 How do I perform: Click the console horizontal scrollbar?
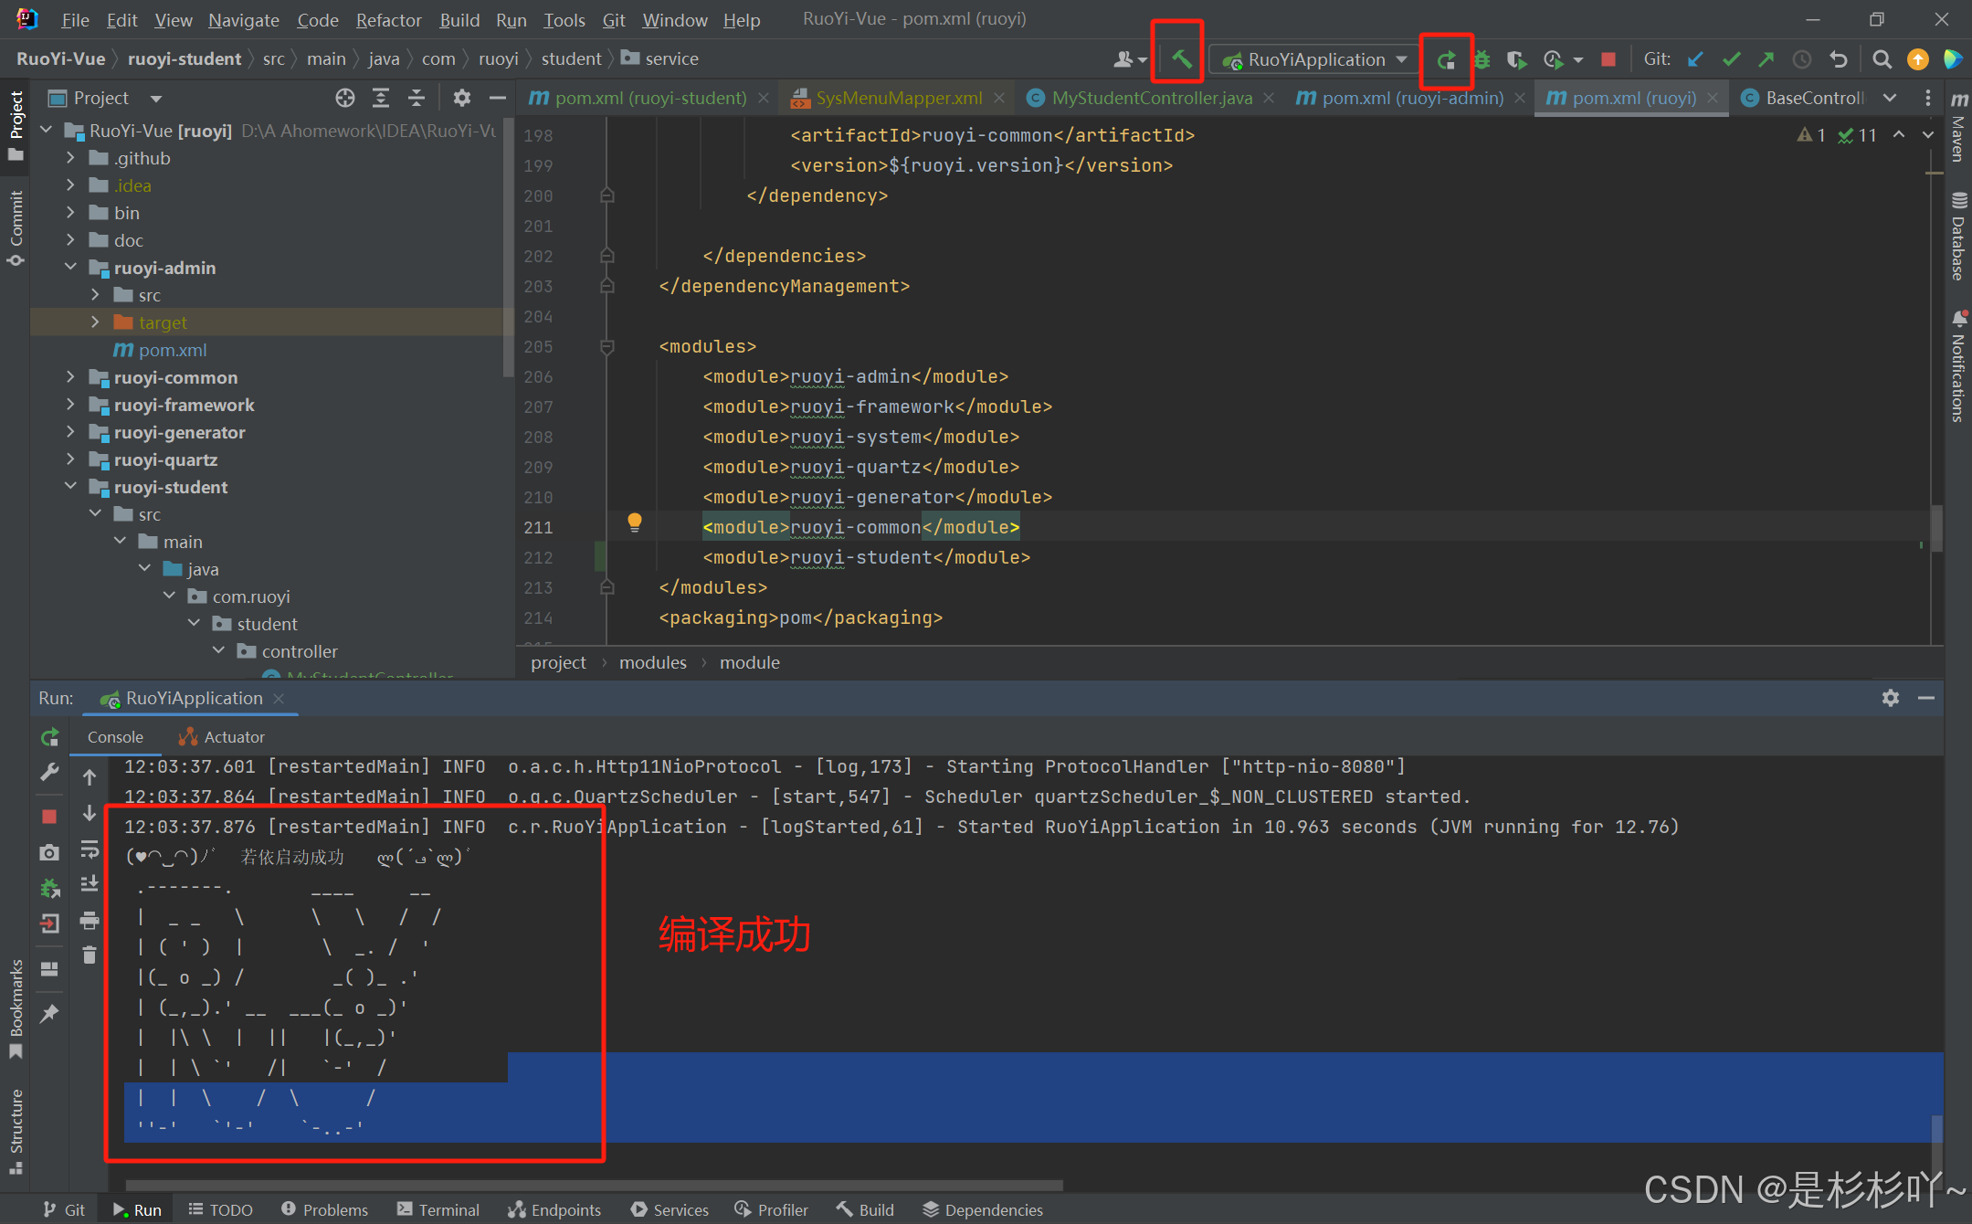coord(594,1186)
